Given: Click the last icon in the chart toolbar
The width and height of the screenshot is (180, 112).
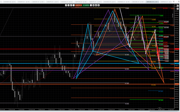Looking at the screenshot, I should click(x=98, y=5).
